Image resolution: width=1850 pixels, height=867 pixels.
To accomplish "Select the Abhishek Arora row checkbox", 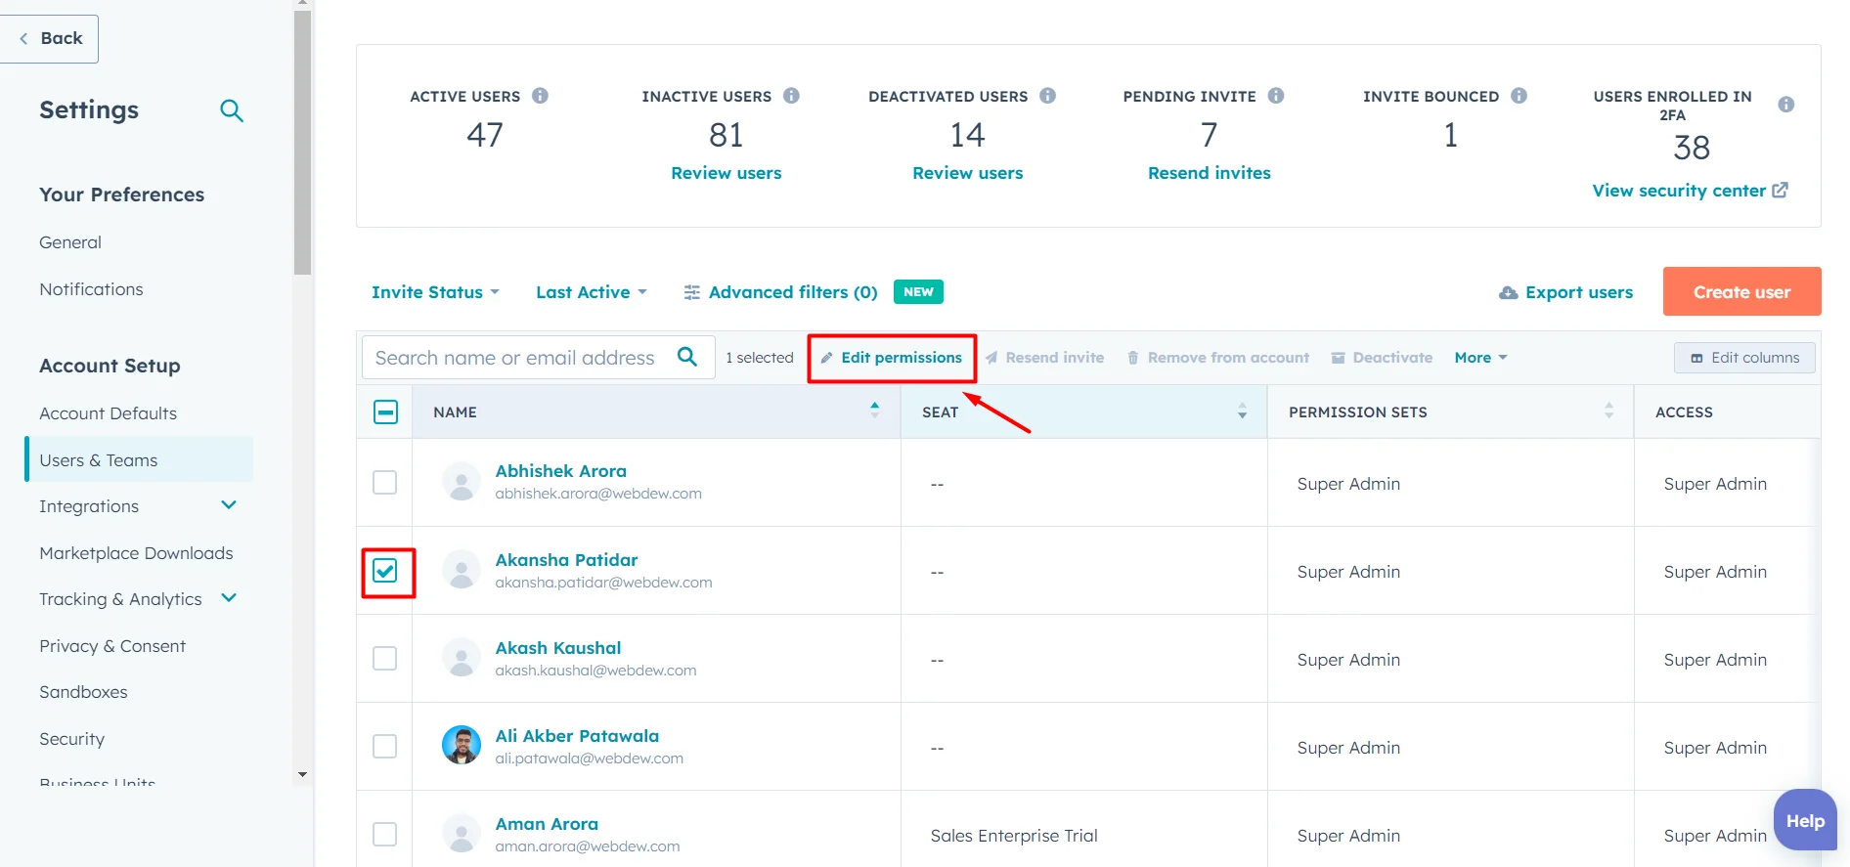I will point(385,483).
